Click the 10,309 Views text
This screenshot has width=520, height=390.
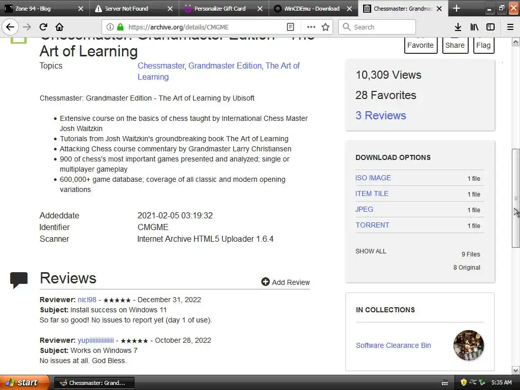[388, 75]
